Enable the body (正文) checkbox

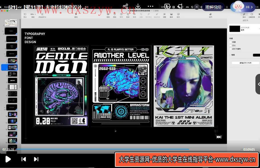231,45
